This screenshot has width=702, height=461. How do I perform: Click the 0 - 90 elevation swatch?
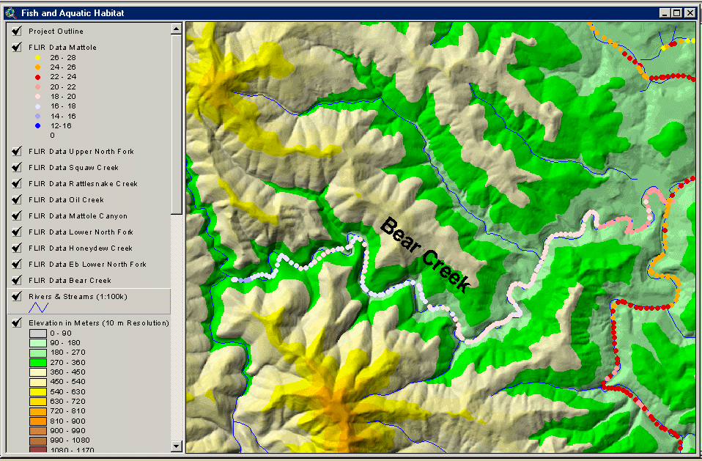click(x=38, y=333)
